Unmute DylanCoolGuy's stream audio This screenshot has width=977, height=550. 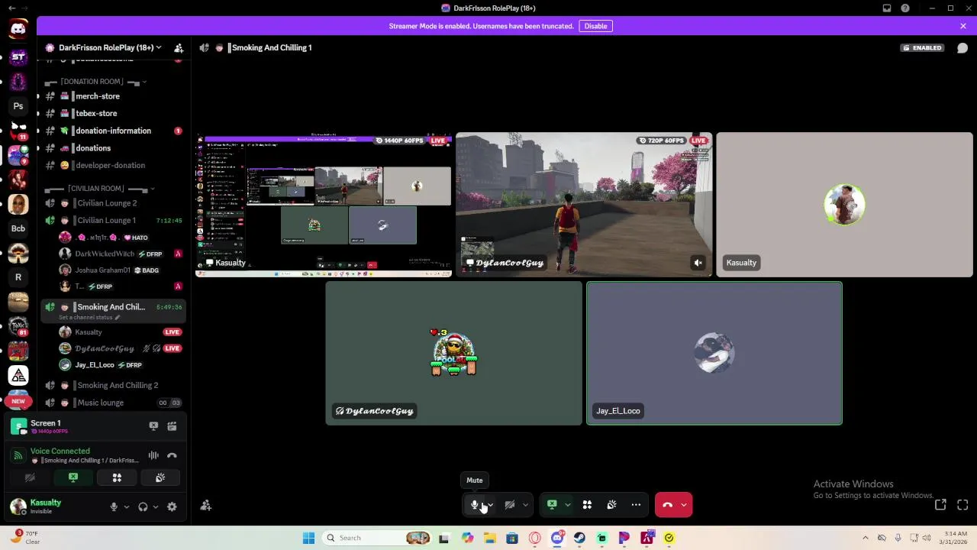pyautogui.click(x=698, y=263)
